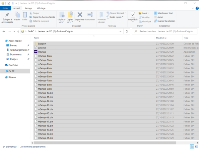The image size is (199, 149).
Task: Open the Customize Quick Access Toolbar arrow
Action: [16, 4]
